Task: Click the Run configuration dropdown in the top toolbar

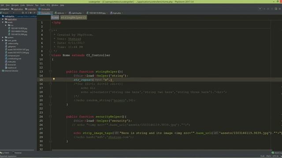Action: tap(260, 9)
